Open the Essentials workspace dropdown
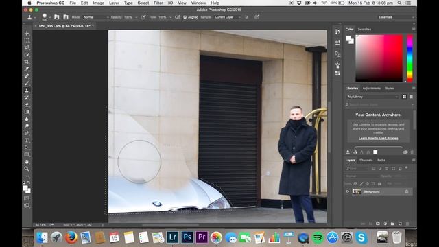 396,17
